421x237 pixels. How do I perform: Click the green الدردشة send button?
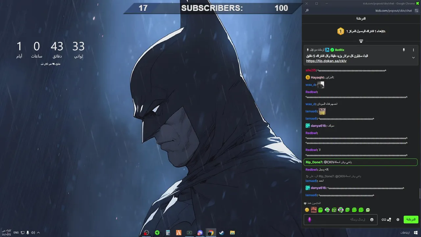coord(411,220)
